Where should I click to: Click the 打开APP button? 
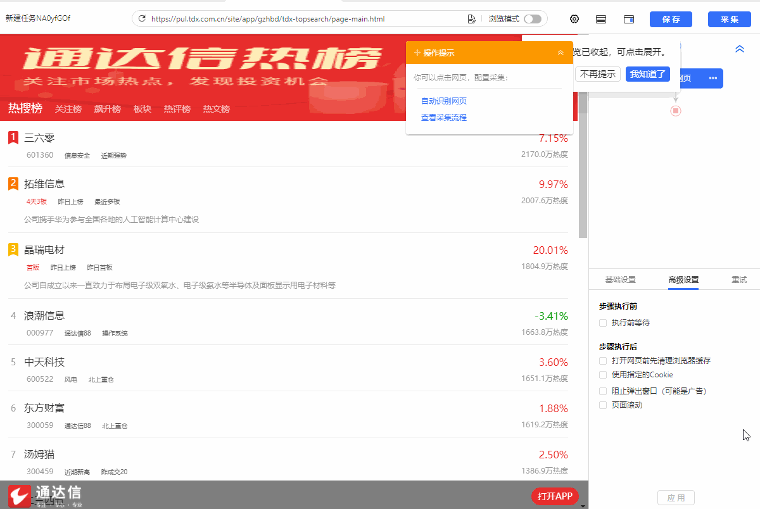tap(555, 496)
